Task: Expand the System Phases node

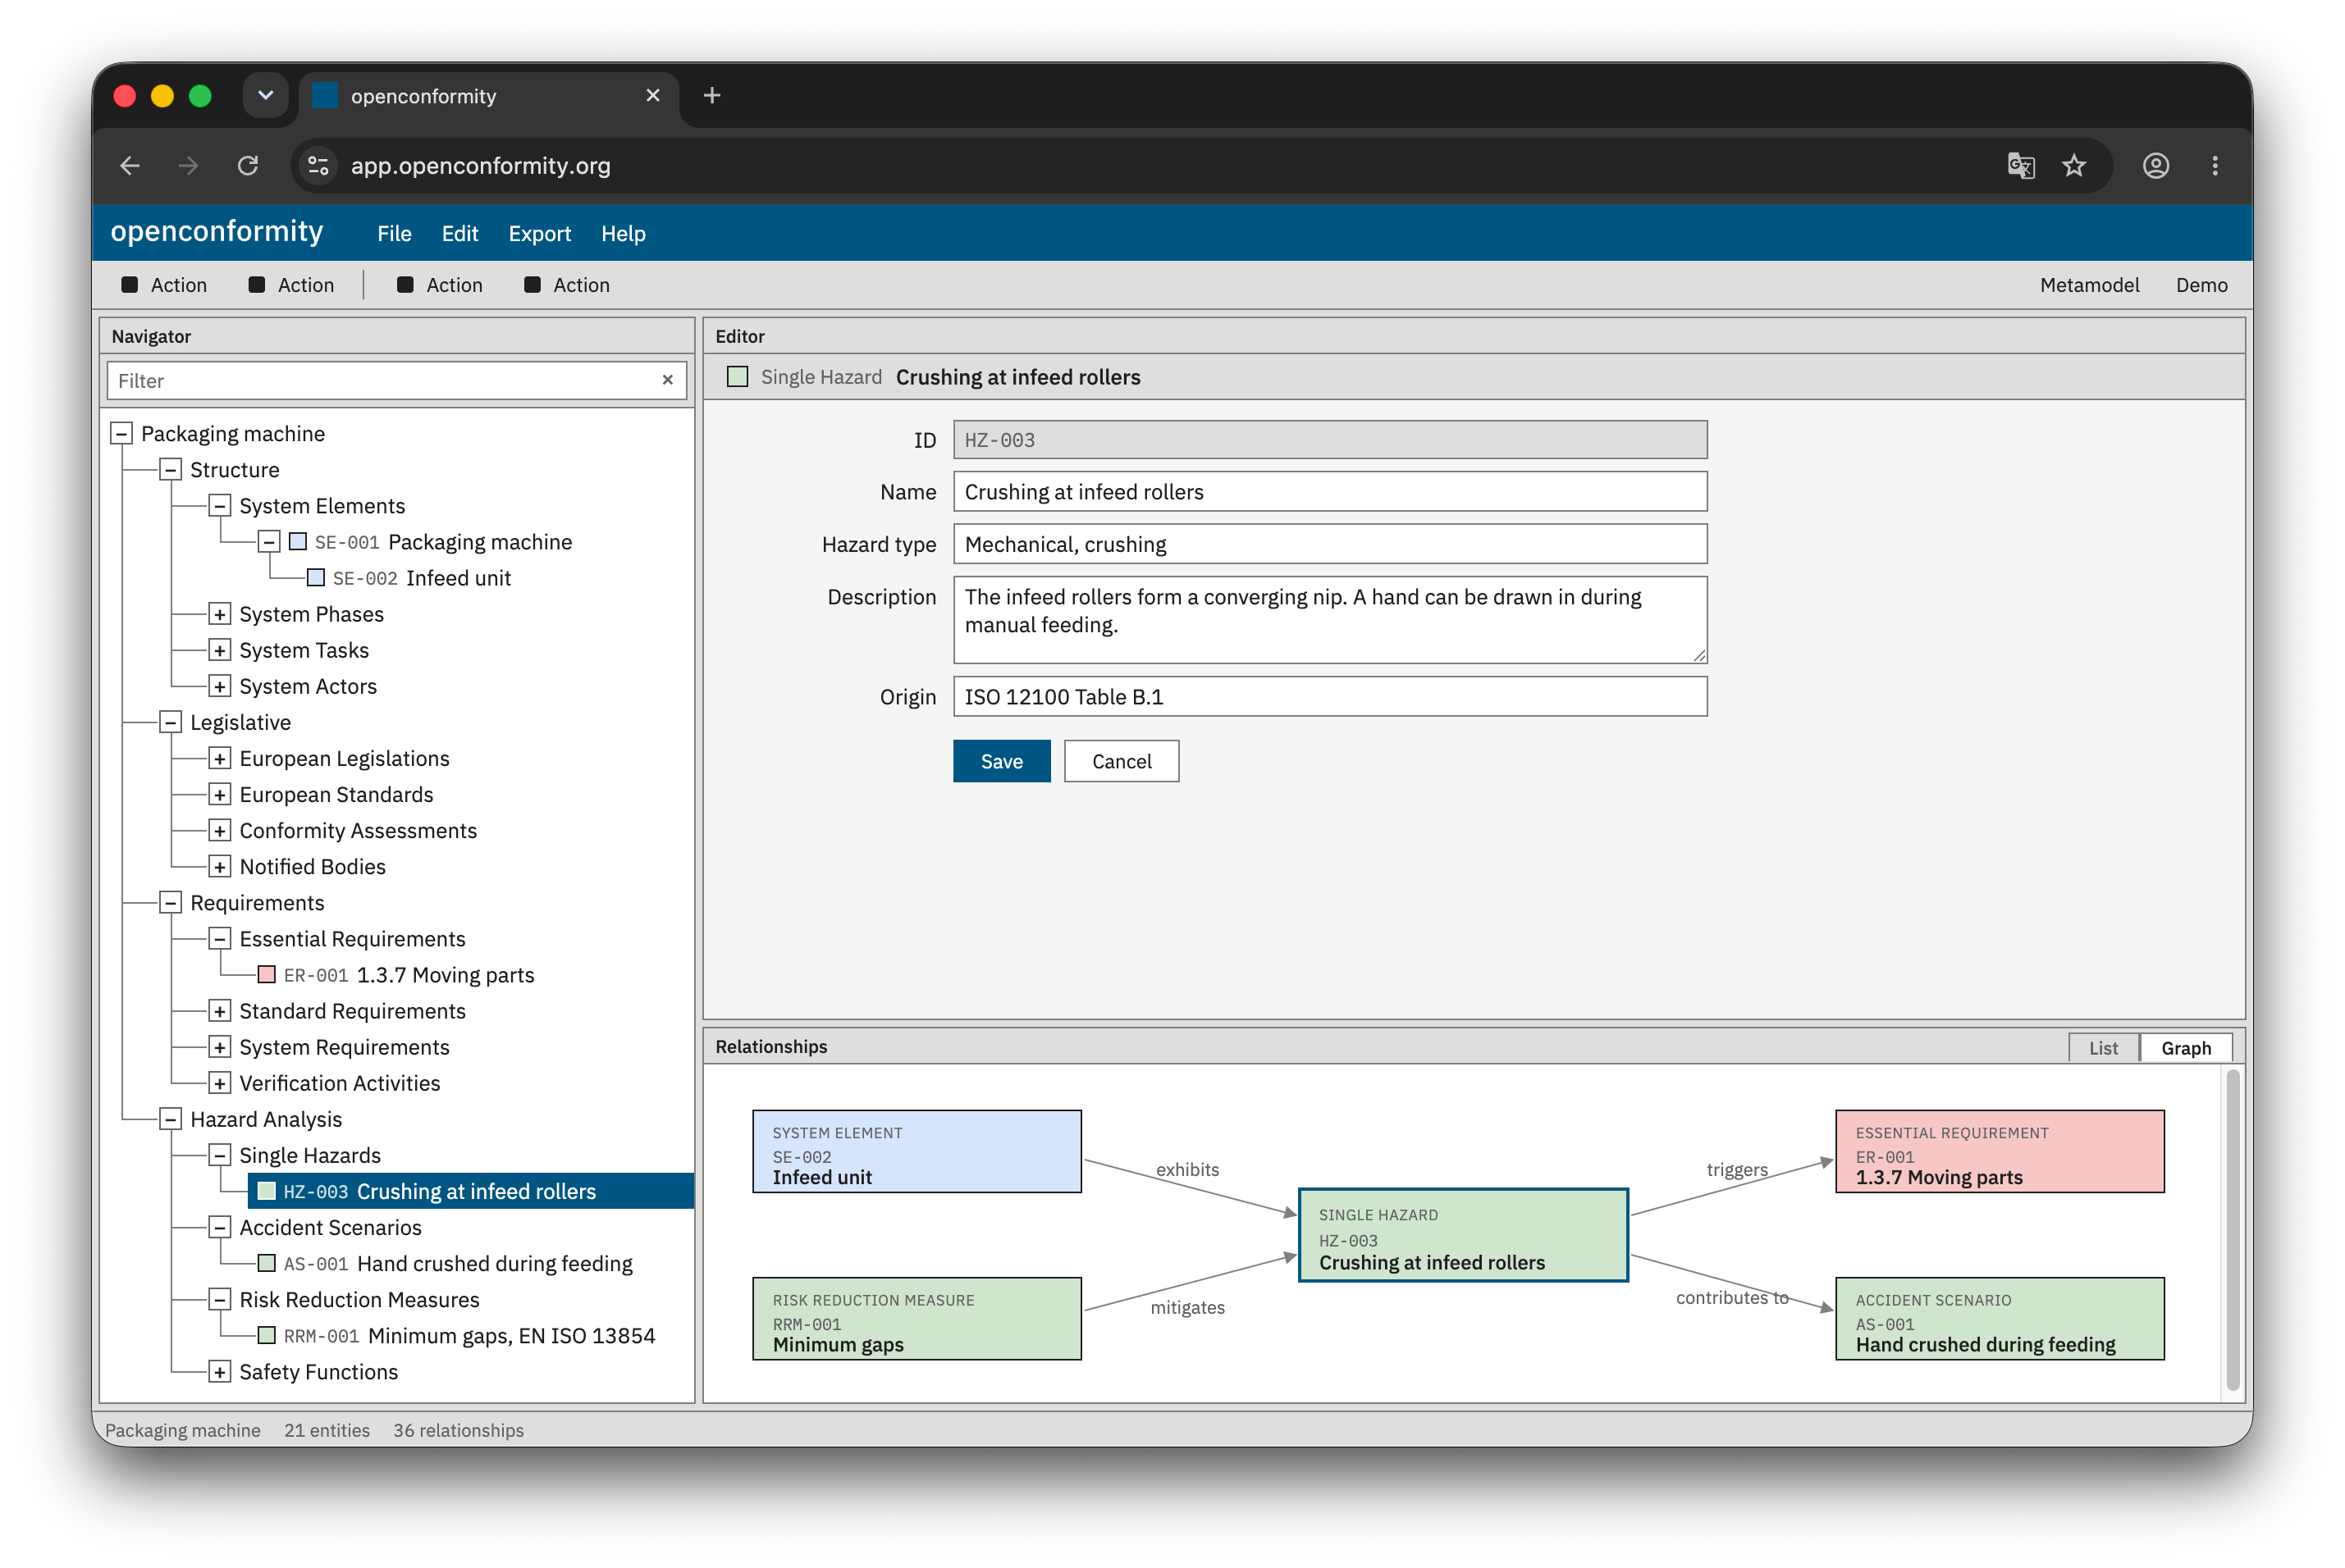Action: coord(219,613)
